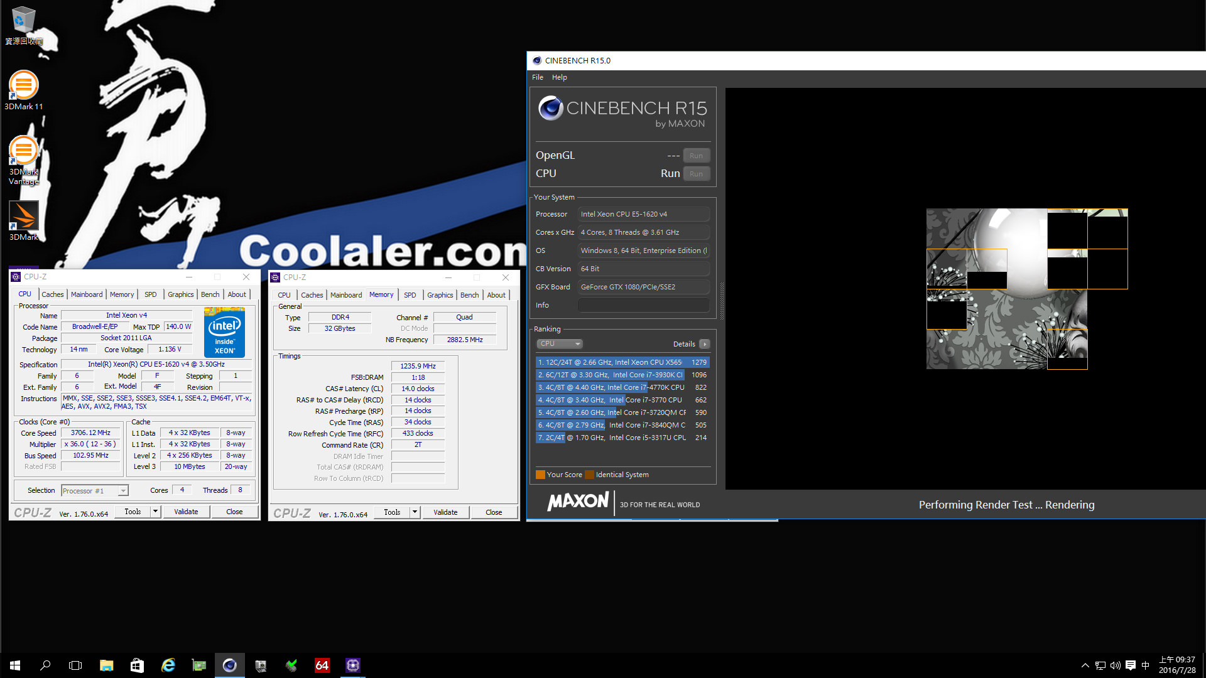Open the volume tray icon
Screen dimensions: 1206x678
point(1115,665)
